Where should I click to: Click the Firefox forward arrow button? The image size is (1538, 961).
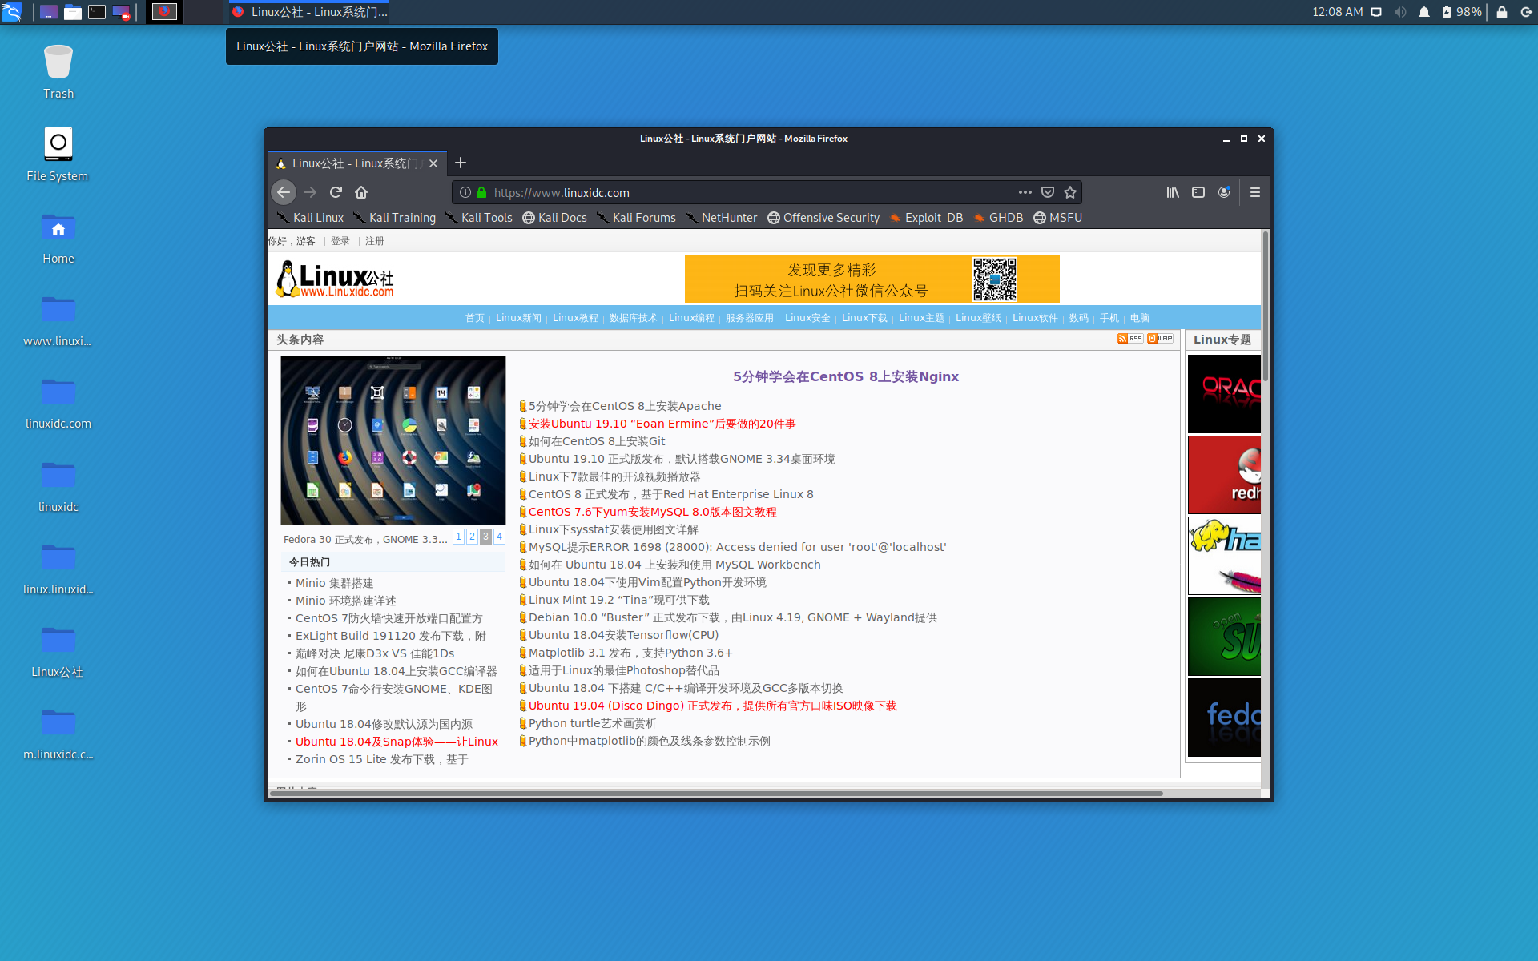pyautogui.click(x=310, y=192)
